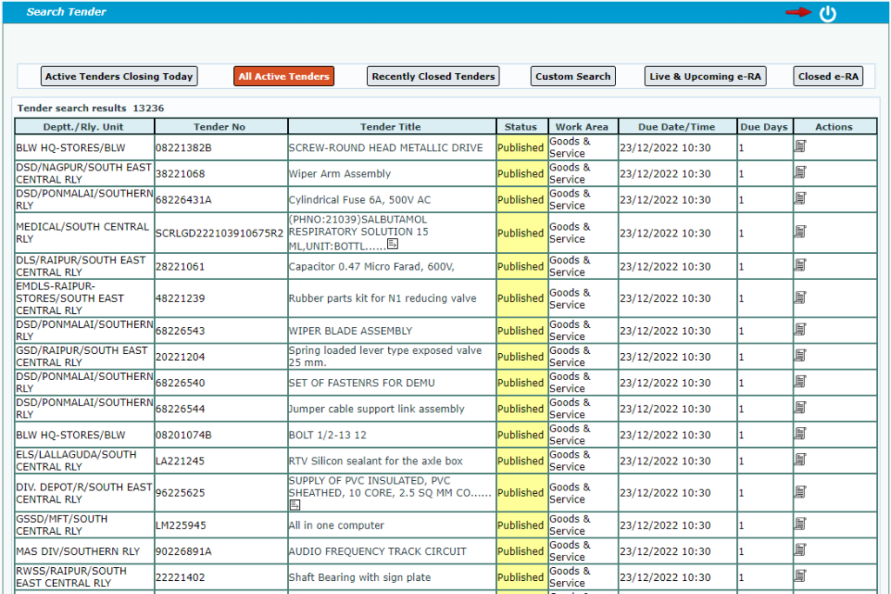This screenshot has width=891, height=594.
Task: Click actions icon for tender 68226431A
Action: [801, 199]
